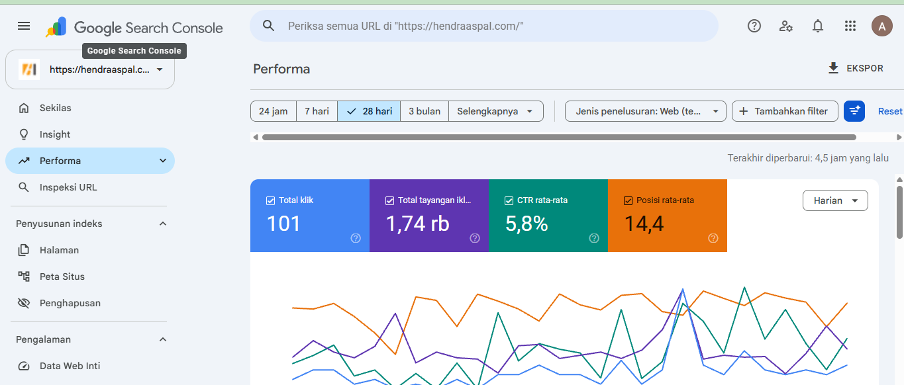Open the Jenis penelusuran Web dropdown
This screenshot has height=385, width=904.
click(x=646, y=111)
